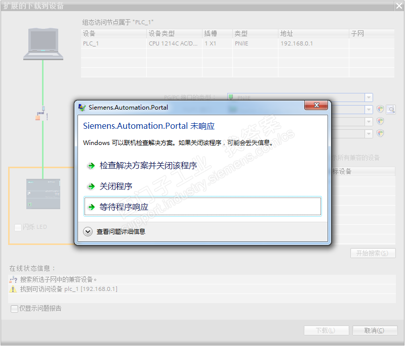The height and width of the screenshot is (346, 405).
Task: Click the 设备 column header
Action: coord(113,33)
